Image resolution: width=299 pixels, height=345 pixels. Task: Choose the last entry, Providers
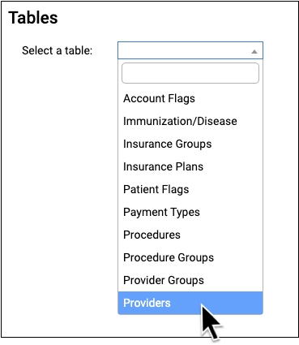coord(190,303)
